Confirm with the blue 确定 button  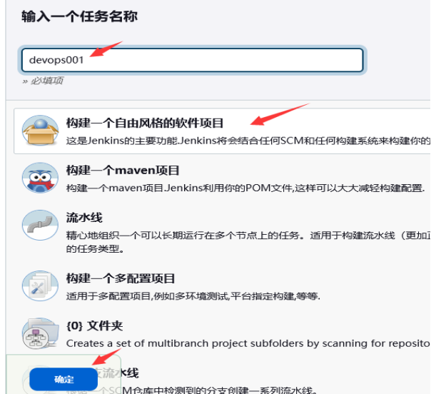pyautogui.click(x=64, y=380)
